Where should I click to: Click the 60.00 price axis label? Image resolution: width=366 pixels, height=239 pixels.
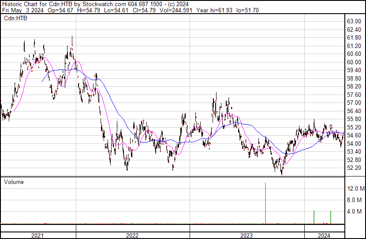(x=354, y=62)
